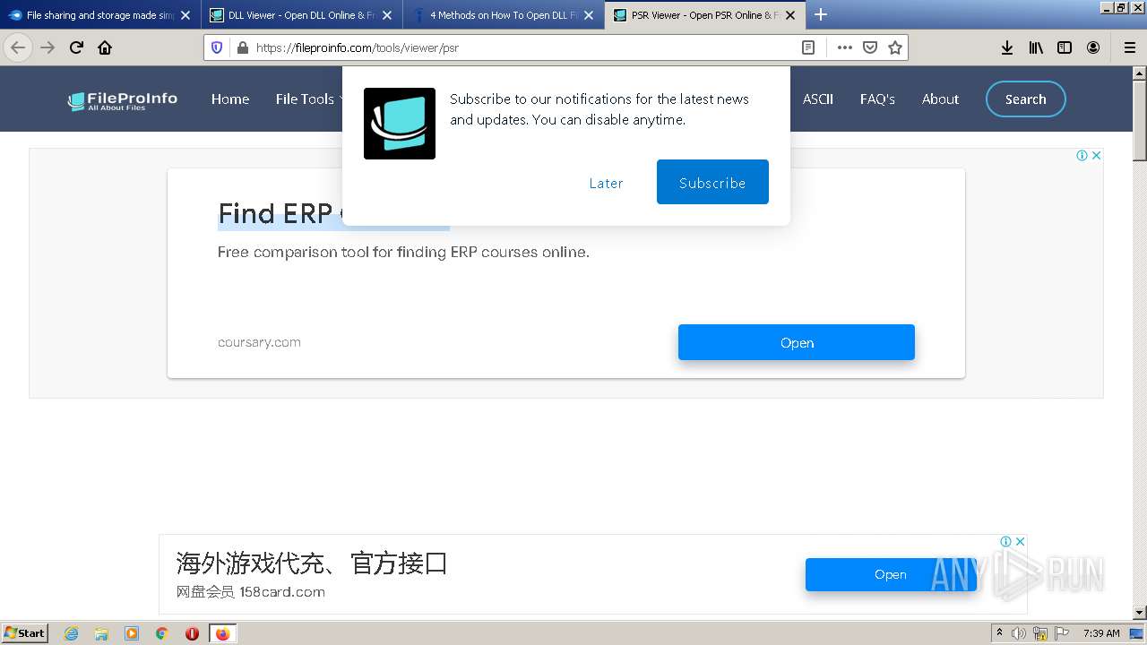This screenshot has width=1147, height=645.
Task: Bookmark this page with the star
Action: point(894,47)
